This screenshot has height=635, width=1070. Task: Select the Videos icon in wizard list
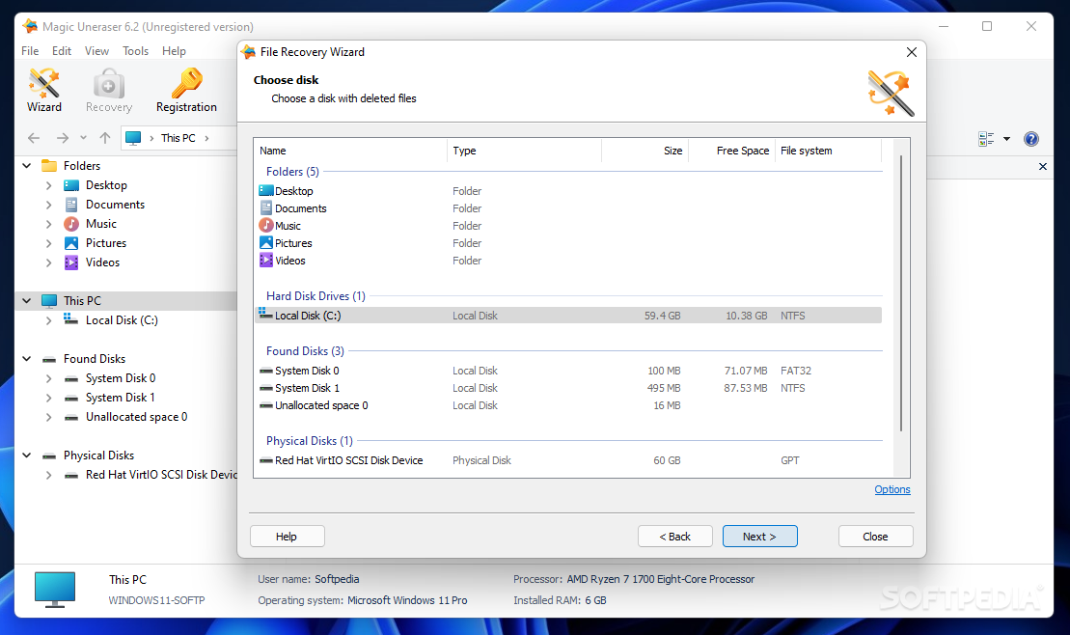pos(266,261)
